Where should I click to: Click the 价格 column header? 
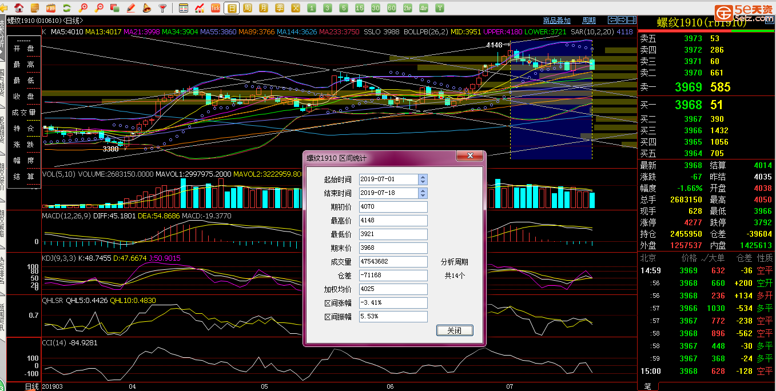[690, 258]
